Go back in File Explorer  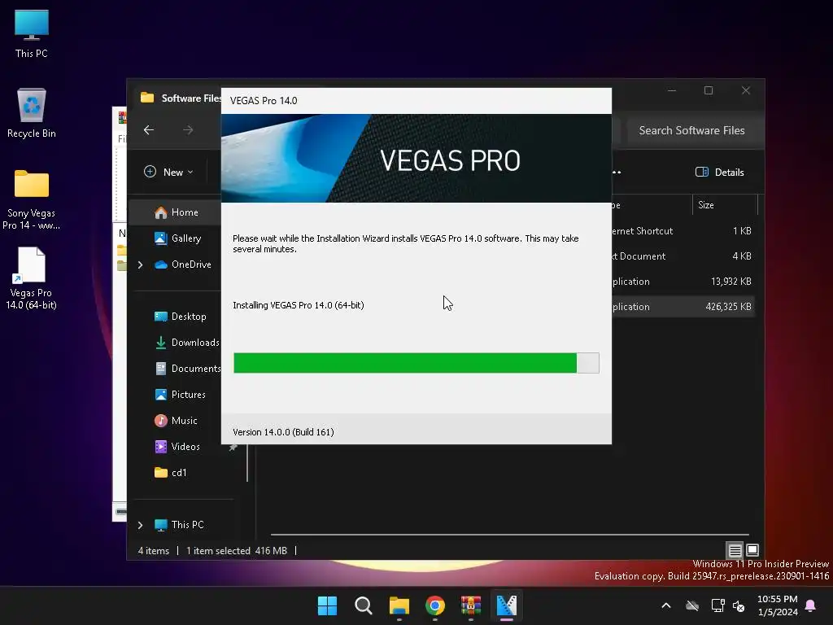pyautogui.click(x=149, y=129)
